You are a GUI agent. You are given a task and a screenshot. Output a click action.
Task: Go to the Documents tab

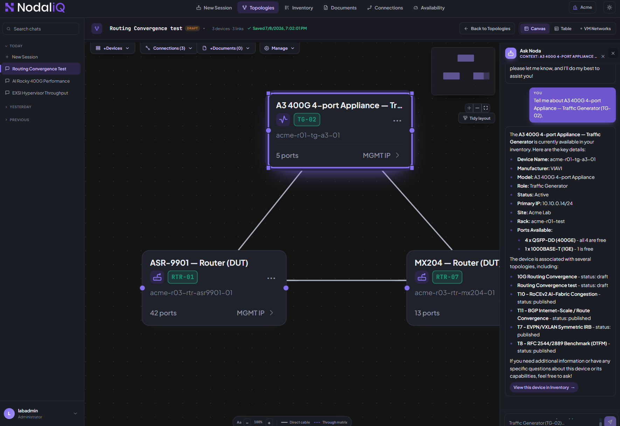(340, 8)
